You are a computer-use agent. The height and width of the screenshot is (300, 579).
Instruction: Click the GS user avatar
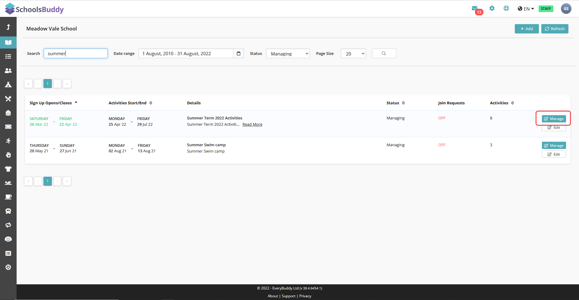point(566,8)
